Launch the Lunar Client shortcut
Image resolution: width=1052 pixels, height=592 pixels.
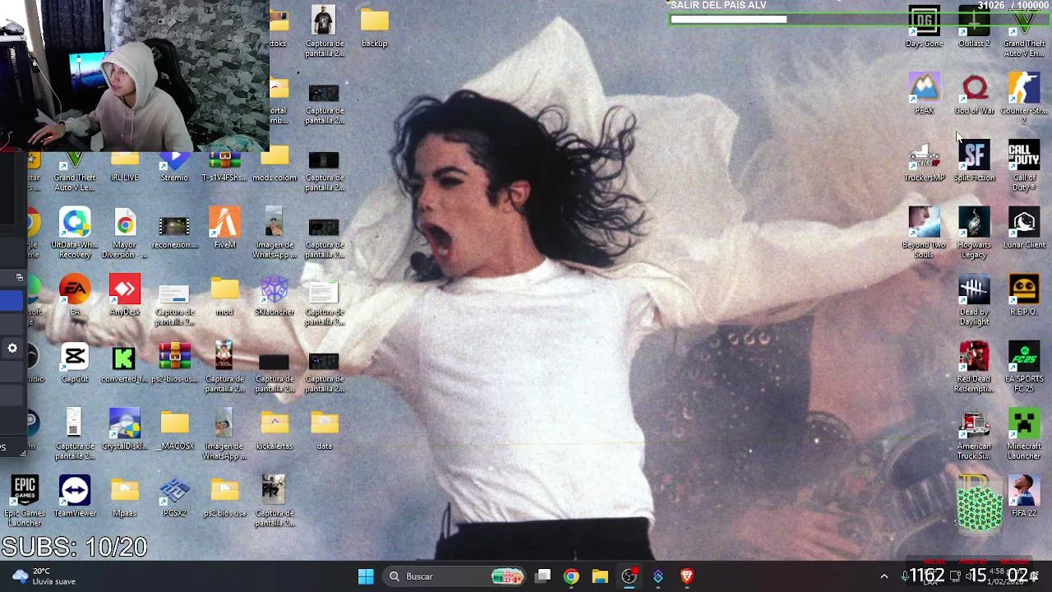(1024, 229)
